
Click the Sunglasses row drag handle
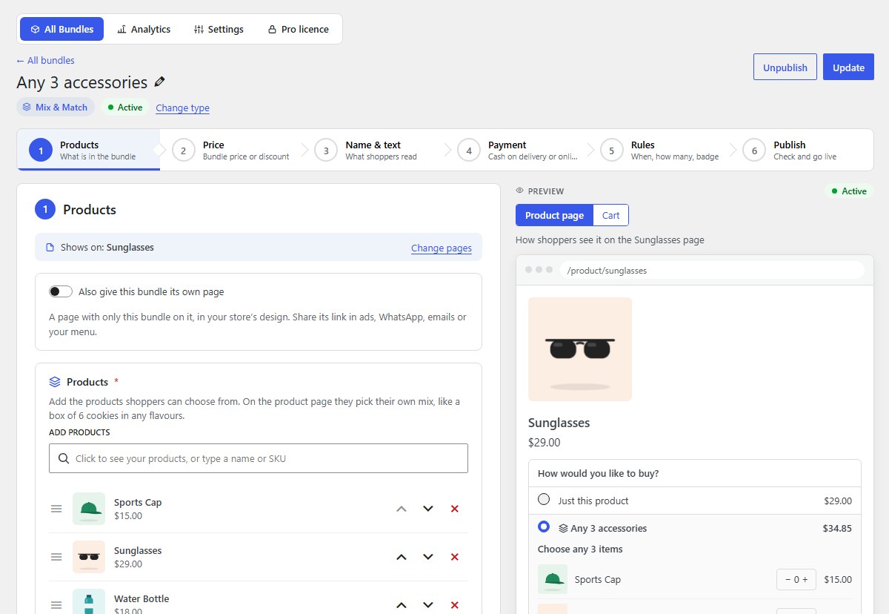56,557
